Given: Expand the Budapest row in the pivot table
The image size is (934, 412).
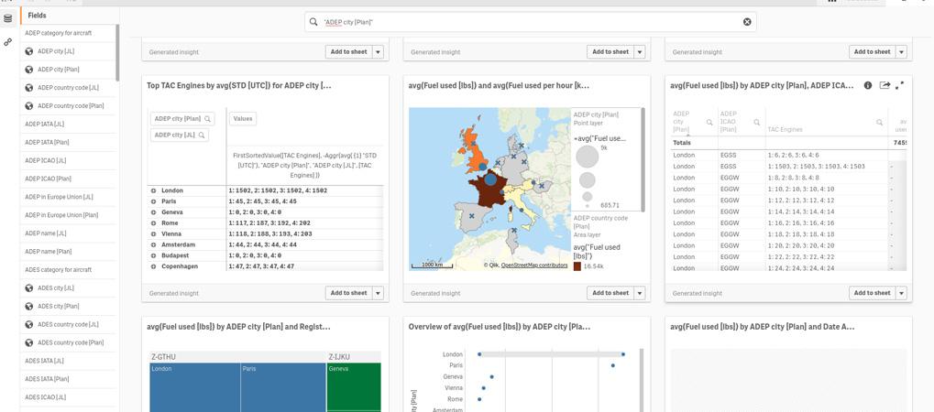Looking at the screenshot, I should tap(153, 255).
